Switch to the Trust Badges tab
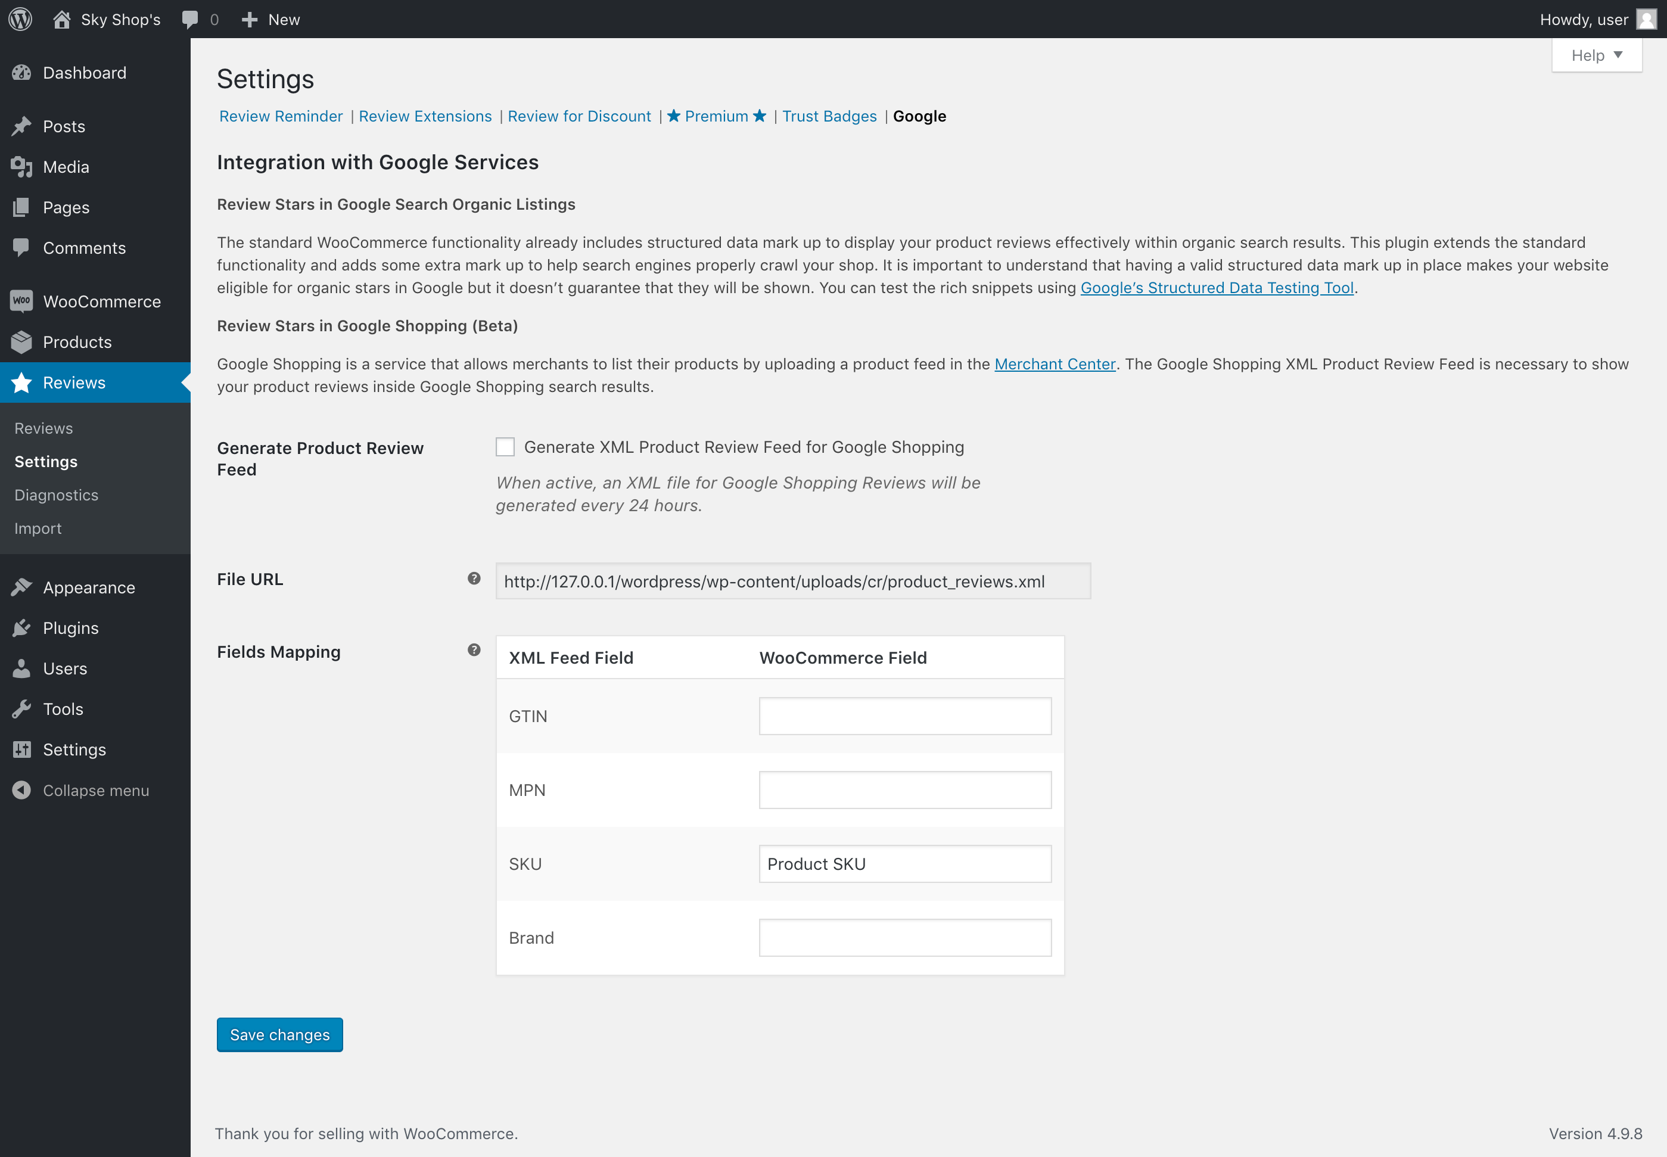Image resolution: width=1667 pixels, height=1157 pixels. [x=829, y=116]
